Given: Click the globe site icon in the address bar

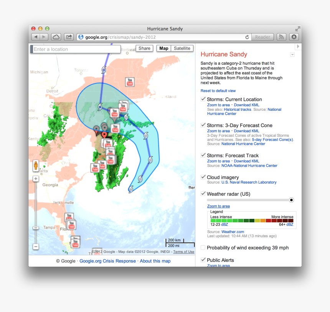Looking at the screenshot, I should (x=81, y=37).
